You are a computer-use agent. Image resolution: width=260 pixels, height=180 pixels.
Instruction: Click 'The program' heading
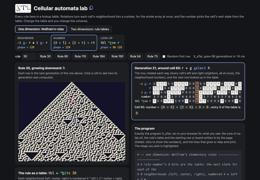(x=144, y=128)
